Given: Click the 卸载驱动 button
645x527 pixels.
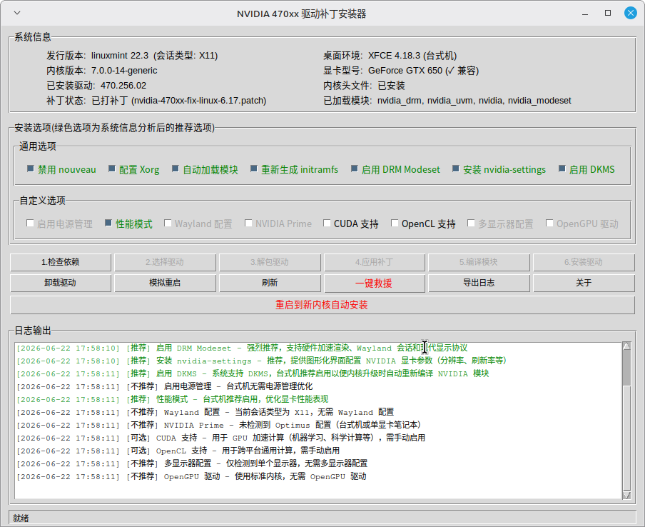Looking at the screenshot, I should pyautogui.click(x=61, y=283).
